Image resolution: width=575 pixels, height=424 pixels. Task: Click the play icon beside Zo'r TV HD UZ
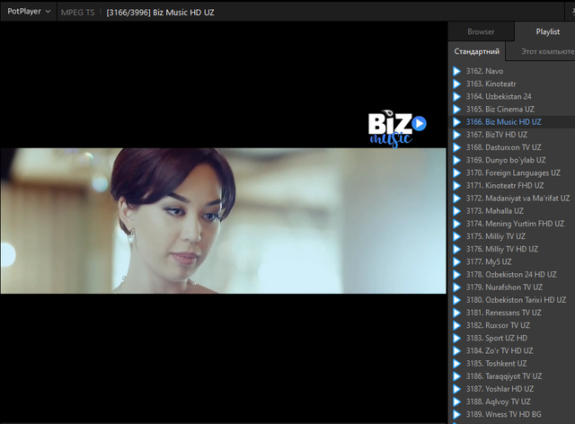(456, 351)
